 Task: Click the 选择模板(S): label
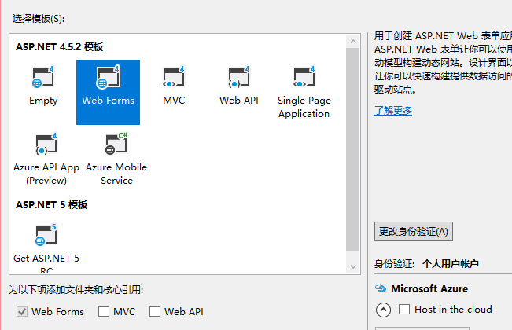tap(39, 19)
